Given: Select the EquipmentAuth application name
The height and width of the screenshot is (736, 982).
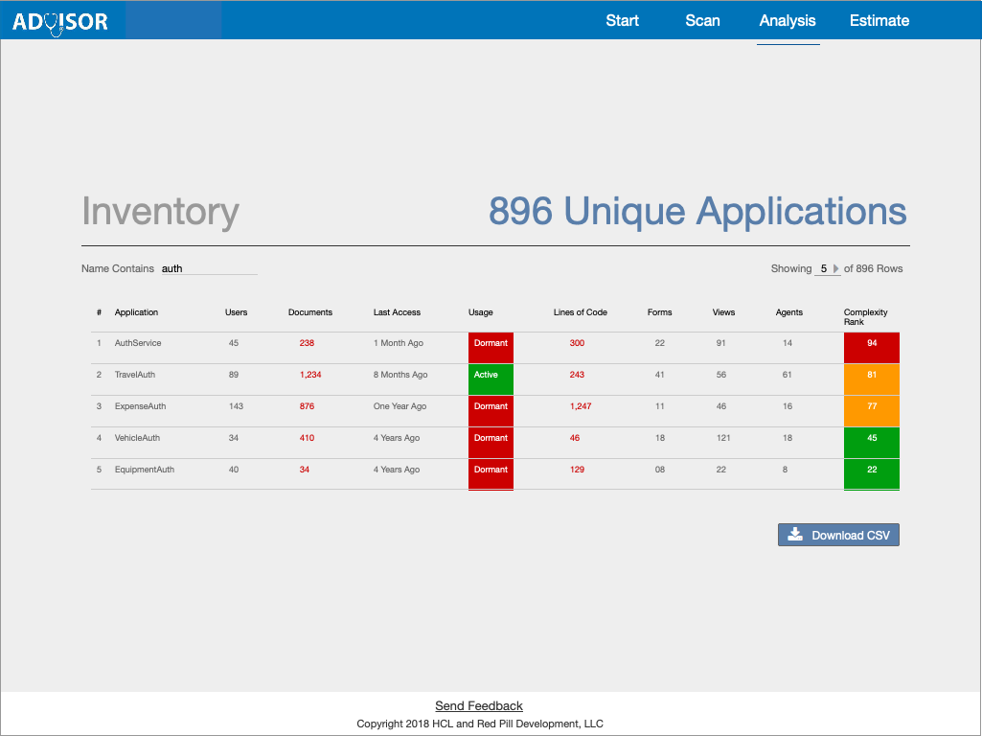Looking at the screenshot, I should coord(144,470).
